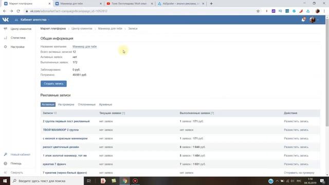Click Разместить запись for креатив 7 френч
The image size is (329, 185).
pos(296,164)
